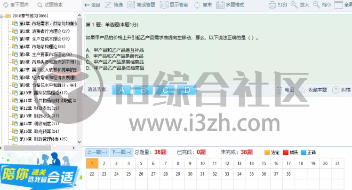Open chapter 第5章 生产要素市场理论
352x190 pixels.
click(x=46, y=54)
